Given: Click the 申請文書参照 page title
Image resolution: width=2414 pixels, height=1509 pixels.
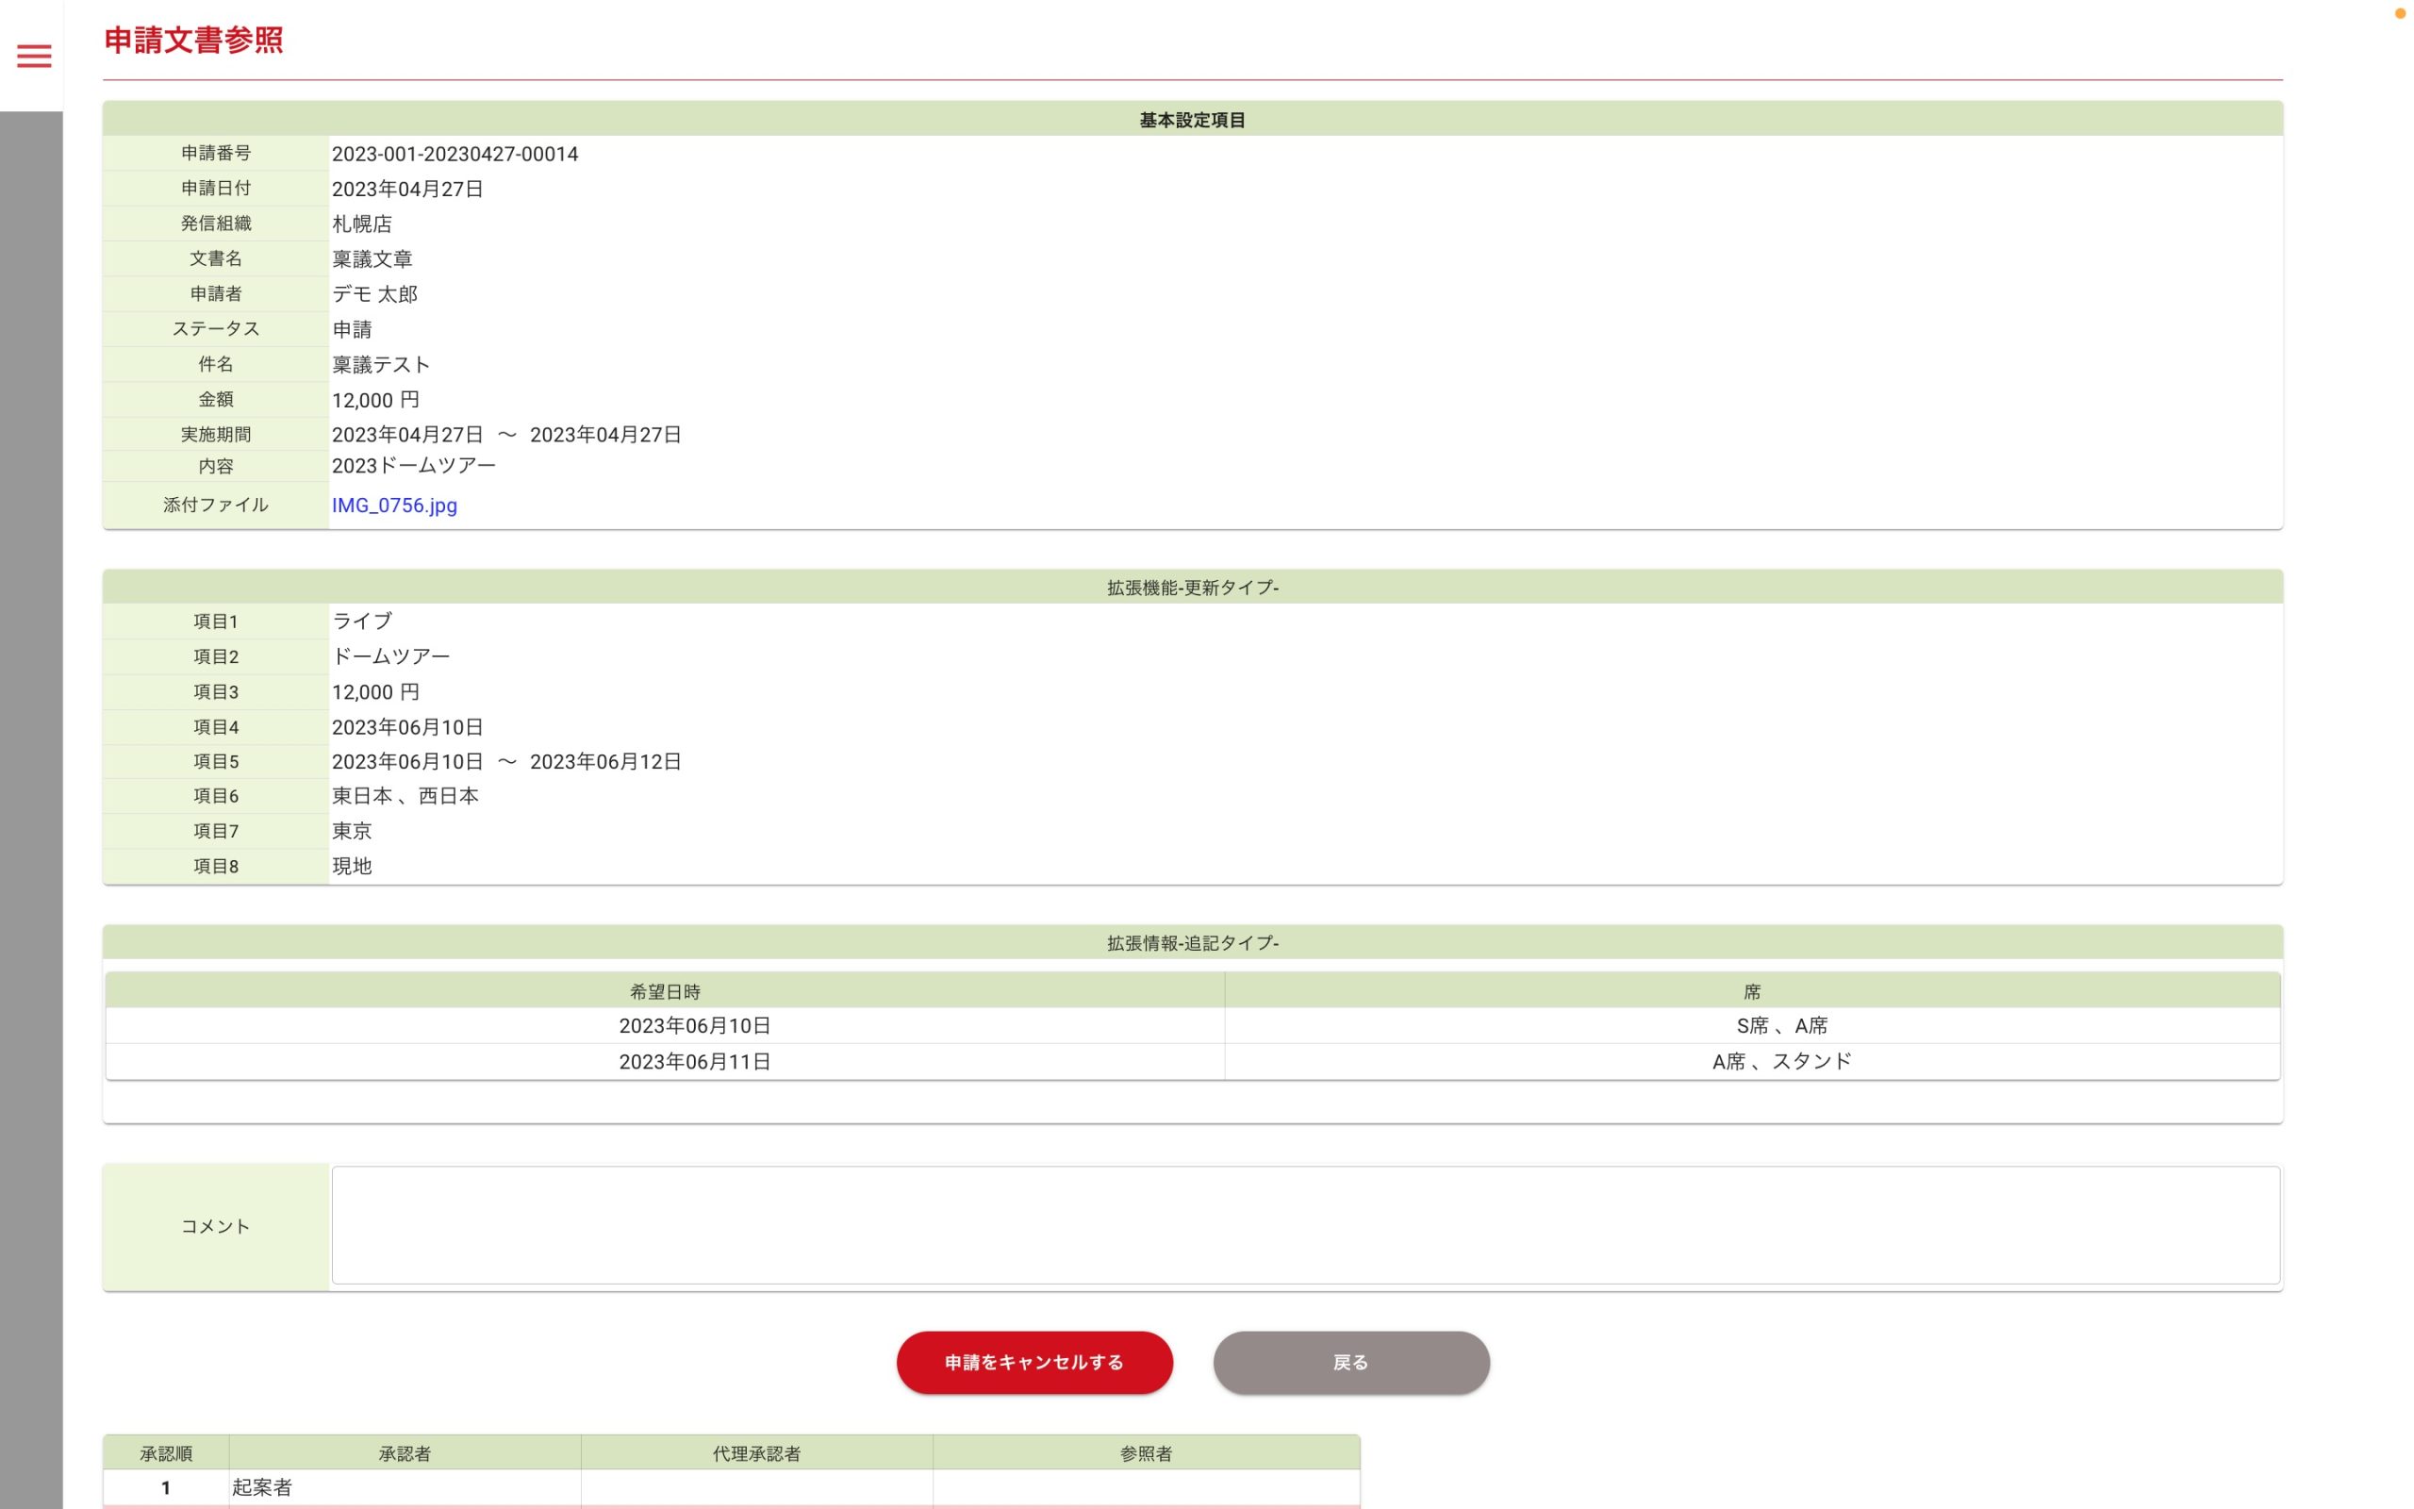Looking at the screenshot, I should (193, 40).
